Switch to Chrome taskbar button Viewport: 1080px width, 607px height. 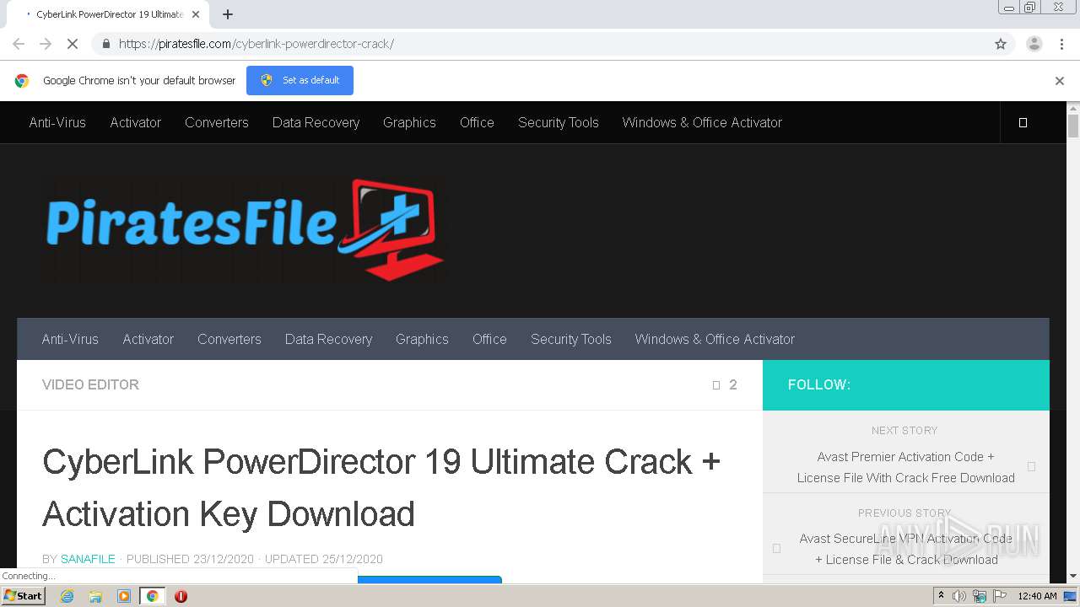click(152, 596)
